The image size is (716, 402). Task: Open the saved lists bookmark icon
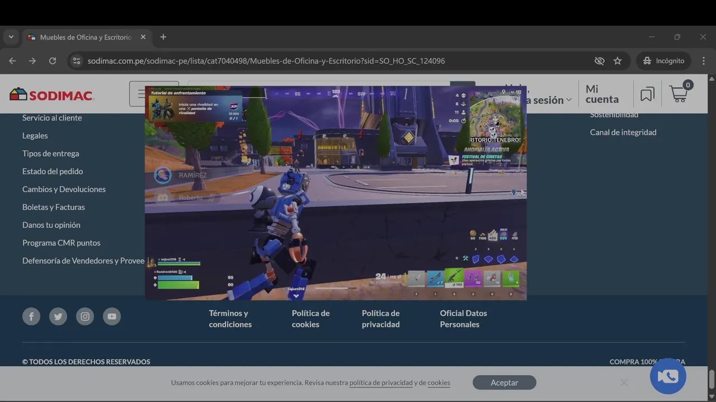[x=647, y=94]
